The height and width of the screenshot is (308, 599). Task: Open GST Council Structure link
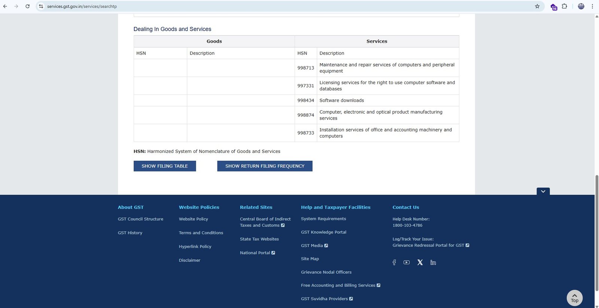(x=140, y=219)
